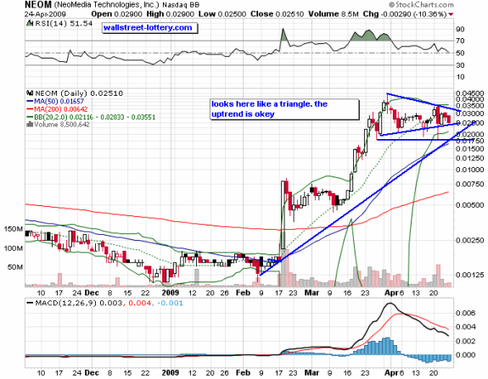Click the Close 0.02510 value

[278, 14]
